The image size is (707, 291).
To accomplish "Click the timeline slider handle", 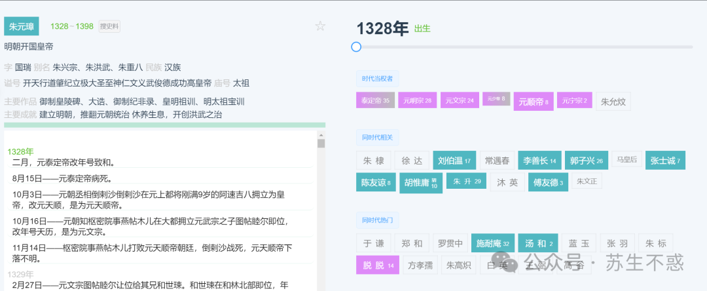I will click(356, 47).
